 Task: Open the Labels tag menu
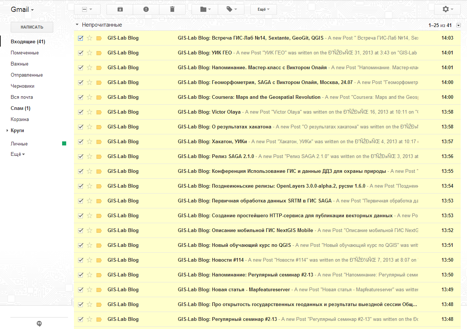pos(231,9)
